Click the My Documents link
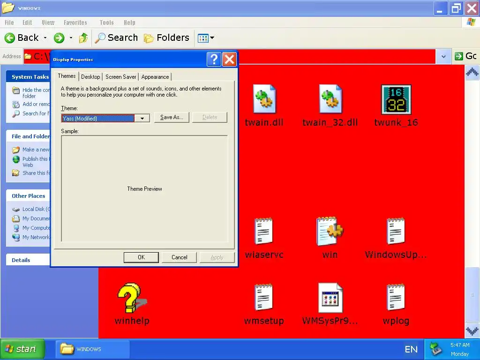Screen dimensions: 480x360 36,218
